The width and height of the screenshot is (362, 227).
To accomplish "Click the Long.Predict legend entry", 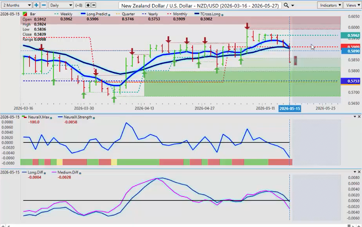I will (95, 14).
